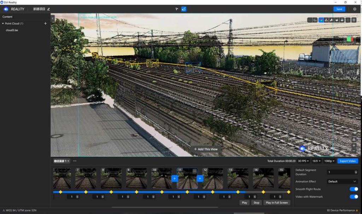Collapse the left Content panel arrow
The image size is (362, 214).
(x=53, y=18)
